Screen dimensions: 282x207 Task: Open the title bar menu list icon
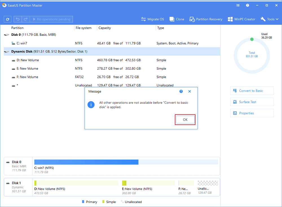[x=238, y=5]
